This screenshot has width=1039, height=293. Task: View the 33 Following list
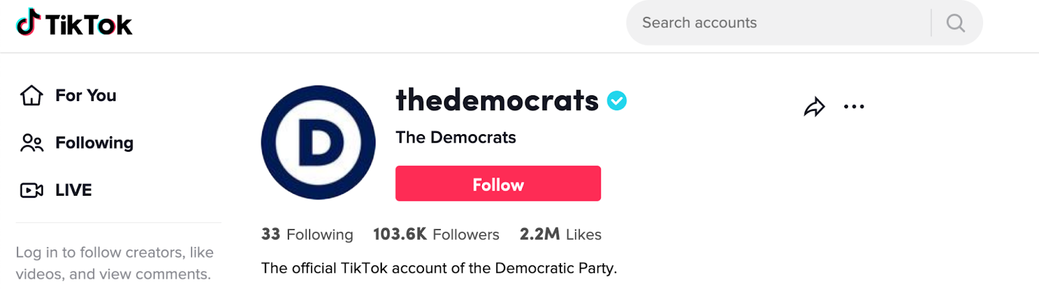coord(307,235)
